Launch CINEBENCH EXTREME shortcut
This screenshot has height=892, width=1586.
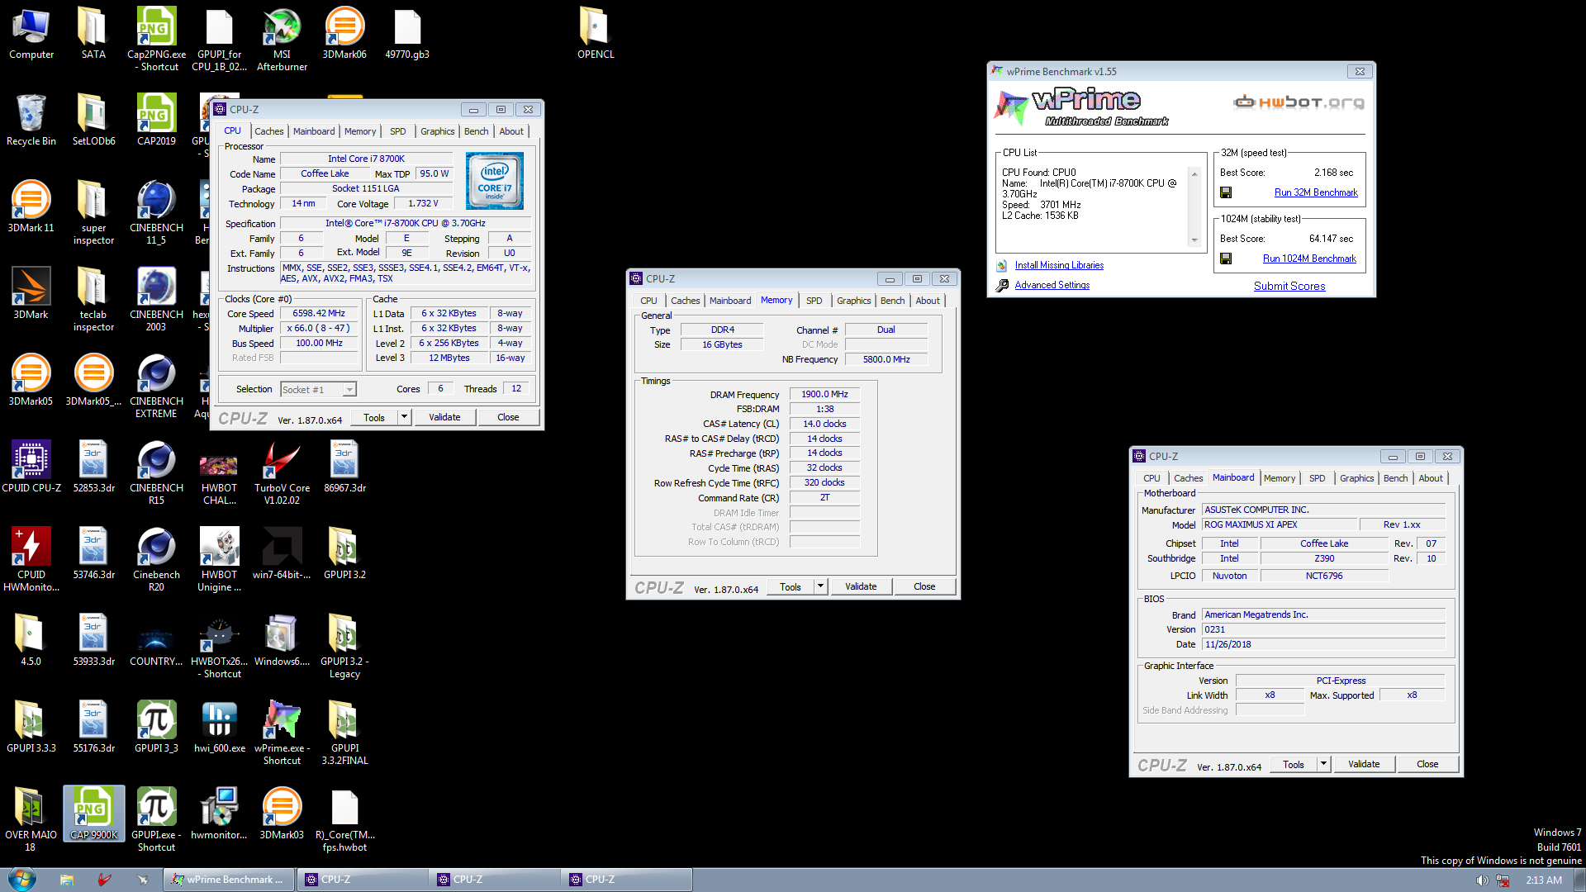pos(156,387)
